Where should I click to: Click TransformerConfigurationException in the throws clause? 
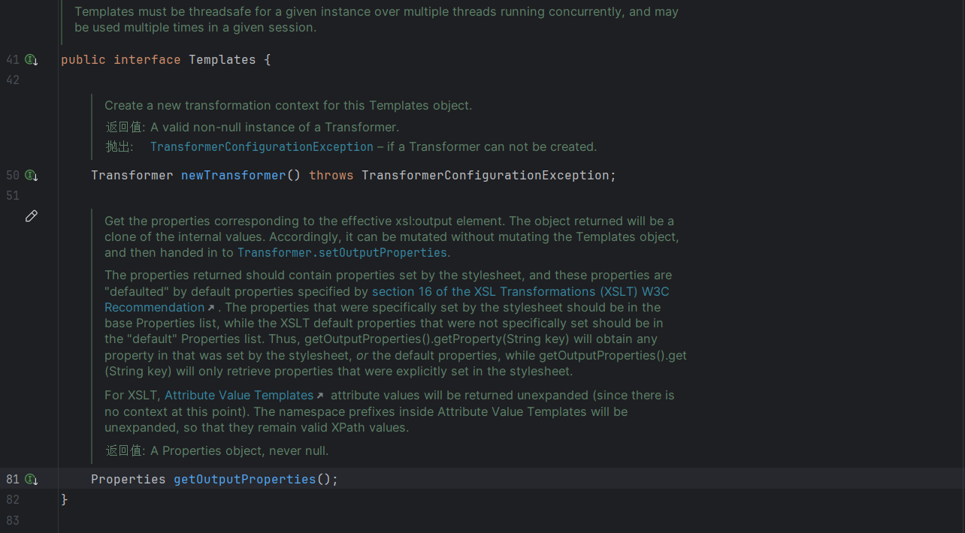[485, 176]
